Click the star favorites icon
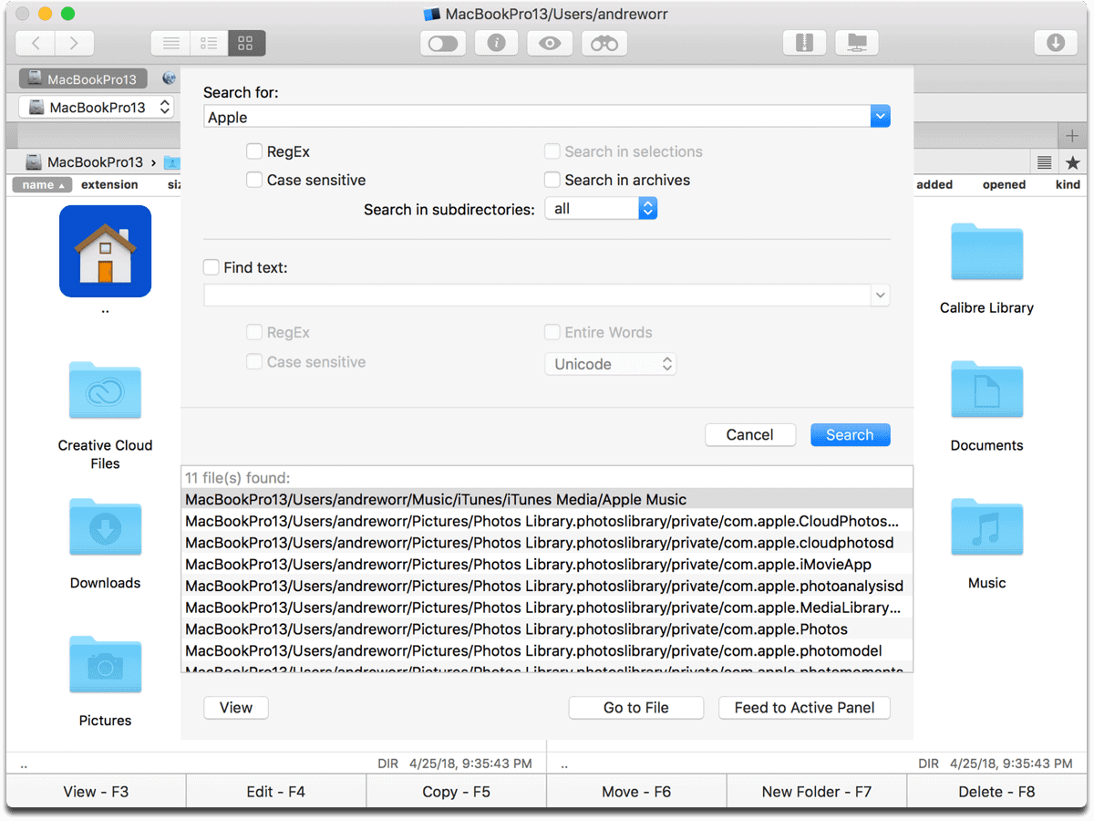The image size is (1094, 821). pyautogui.click(x=1072, y=162)
